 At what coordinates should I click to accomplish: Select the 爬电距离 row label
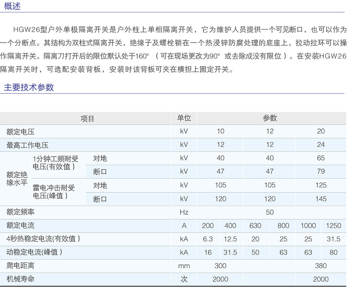pos(21,266)
